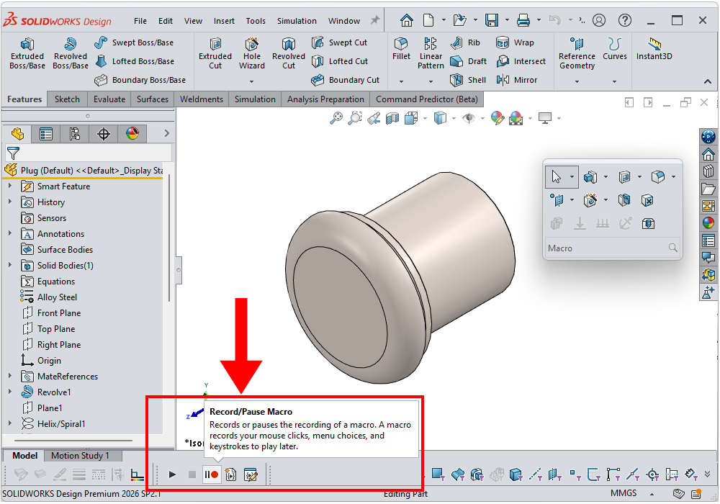The width and height of the screenshot is (720, 504).
Task: Select the Rib tool
Action: 465,42
